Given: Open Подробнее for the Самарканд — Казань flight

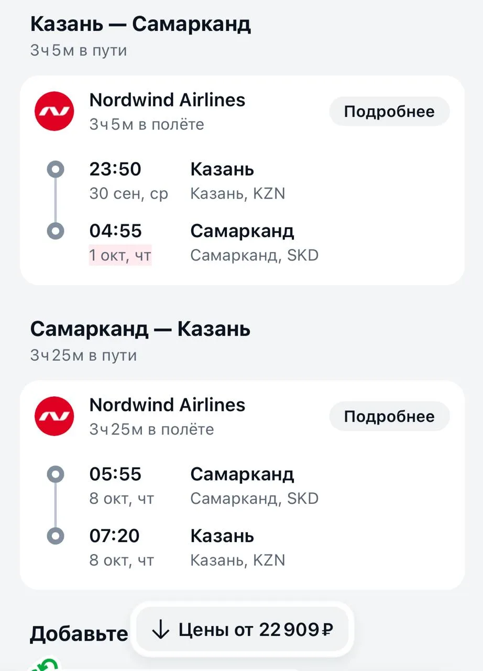Looking at the screenshot, I should 389,416.
